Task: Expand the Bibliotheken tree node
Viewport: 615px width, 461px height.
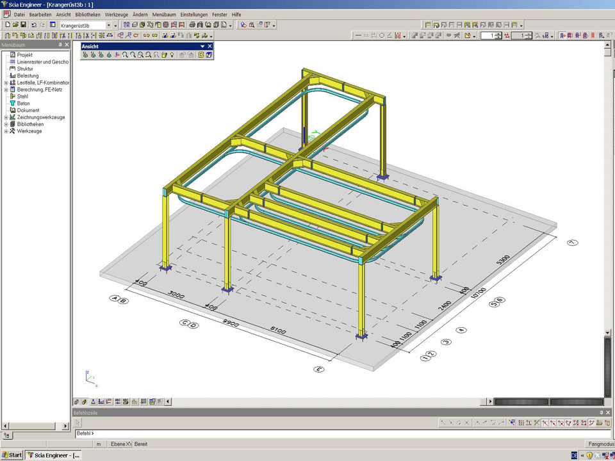Action: point(6,124)
